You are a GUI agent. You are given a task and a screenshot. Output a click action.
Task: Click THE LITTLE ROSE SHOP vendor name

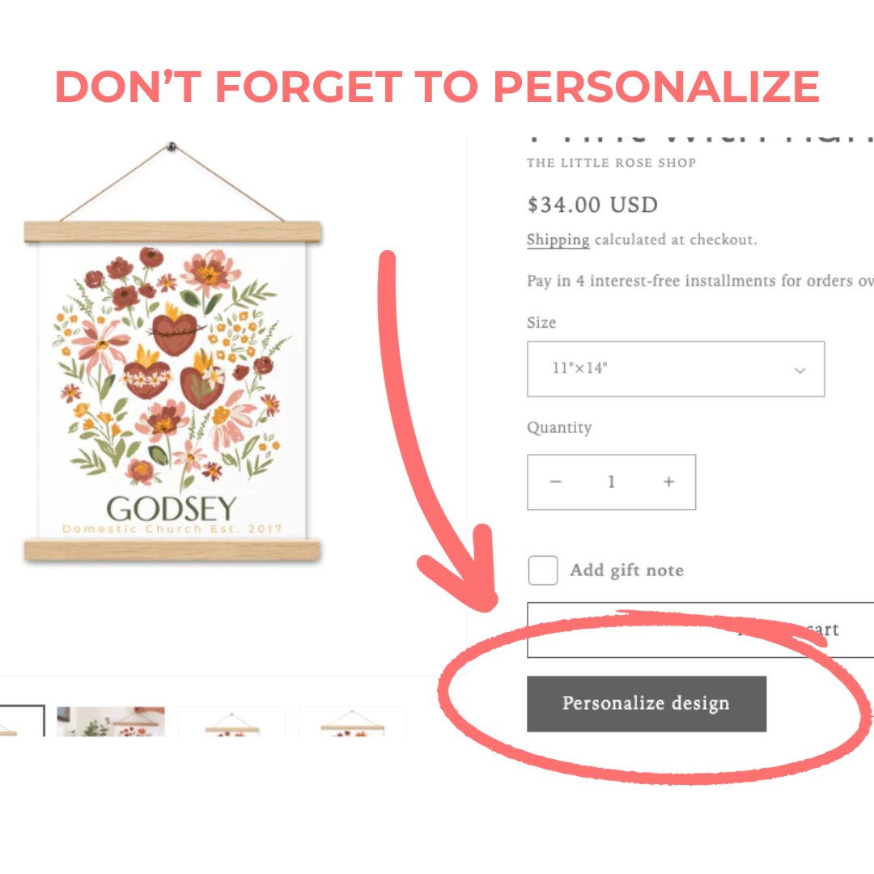click(x=612, y=163)
